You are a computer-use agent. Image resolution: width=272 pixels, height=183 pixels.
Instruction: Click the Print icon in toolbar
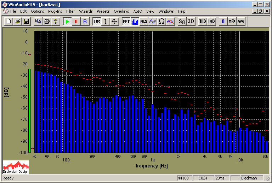46,21
